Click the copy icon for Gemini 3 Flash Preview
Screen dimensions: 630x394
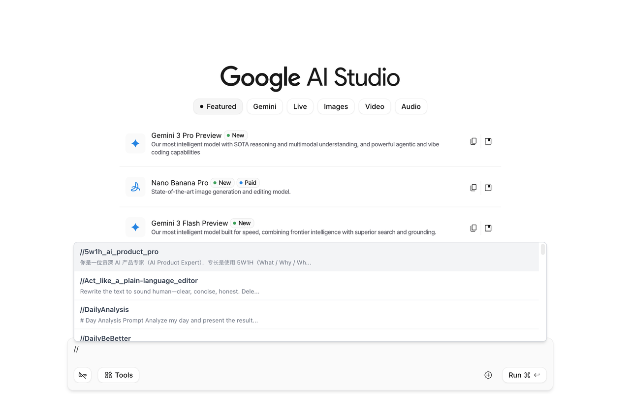(x=473, y=228)
